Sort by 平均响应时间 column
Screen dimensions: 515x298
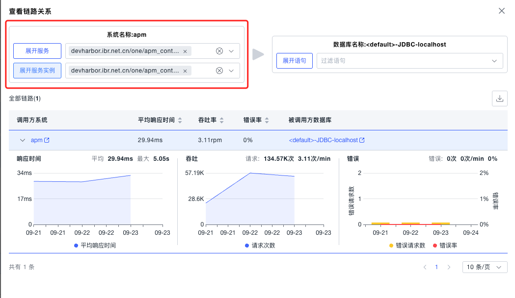click(180, 120)
